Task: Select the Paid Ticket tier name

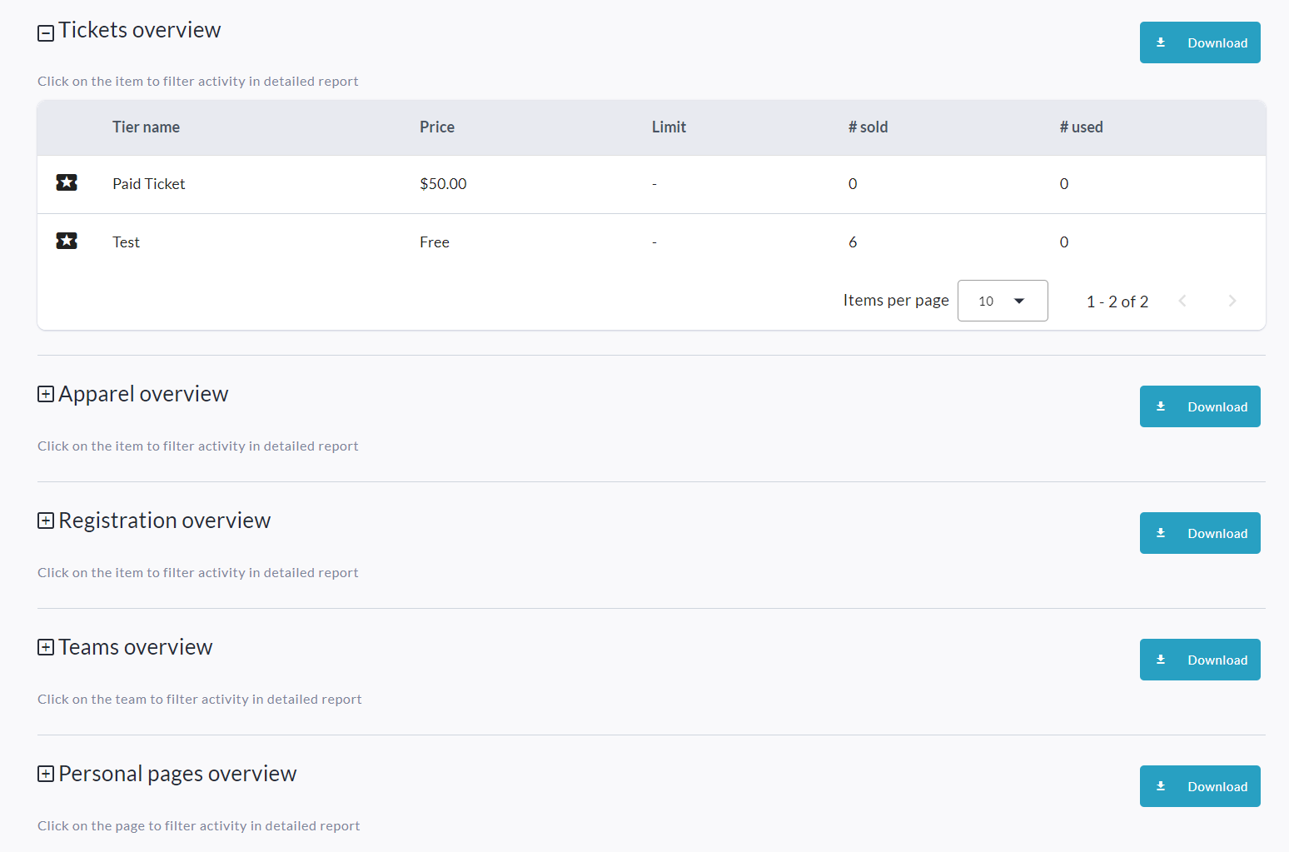Action: click(x=148, y=184)
